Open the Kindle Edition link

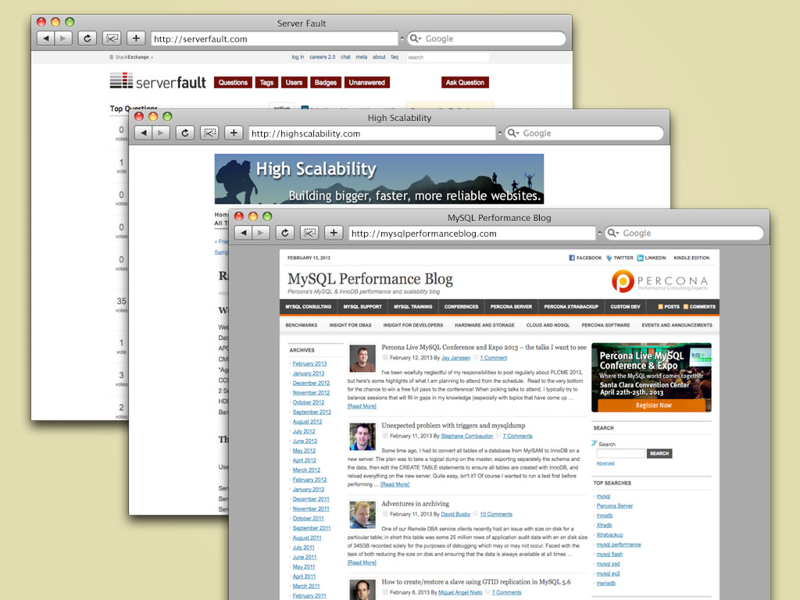[691, 258]
